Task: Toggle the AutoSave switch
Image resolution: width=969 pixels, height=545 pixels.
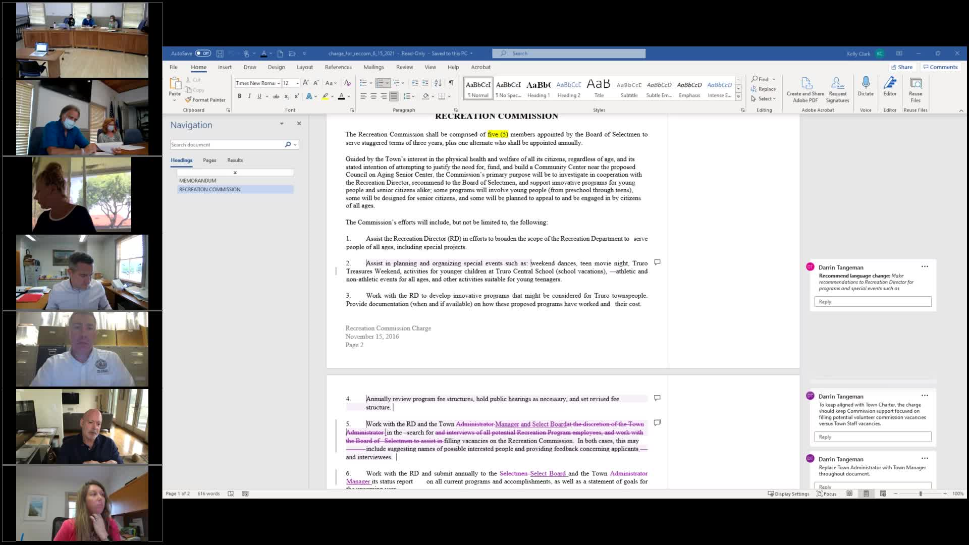Action: (203, 53)
